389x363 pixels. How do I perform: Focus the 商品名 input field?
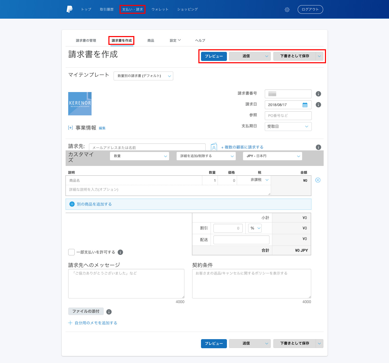134,180
